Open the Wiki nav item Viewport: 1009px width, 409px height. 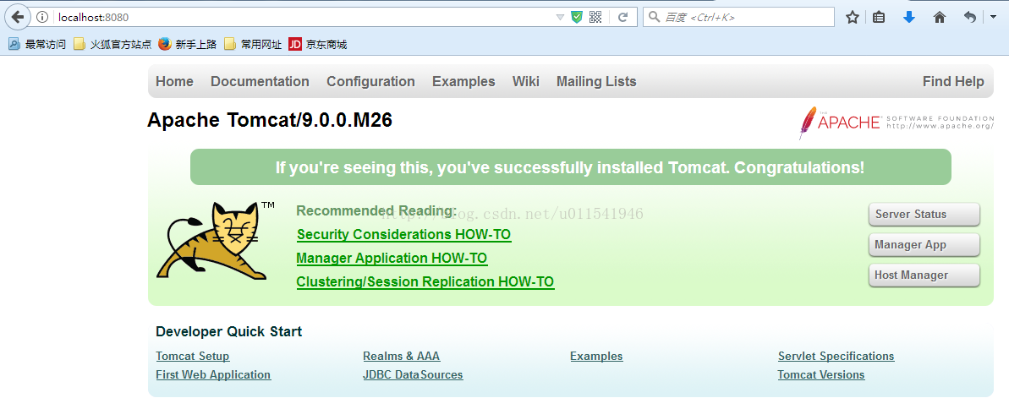coord(526,82)
